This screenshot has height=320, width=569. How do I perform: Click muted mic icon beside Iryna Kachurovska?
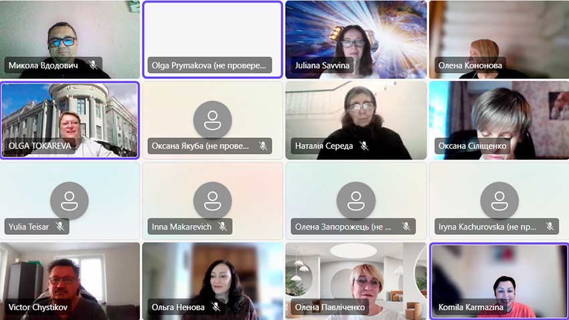550,227
